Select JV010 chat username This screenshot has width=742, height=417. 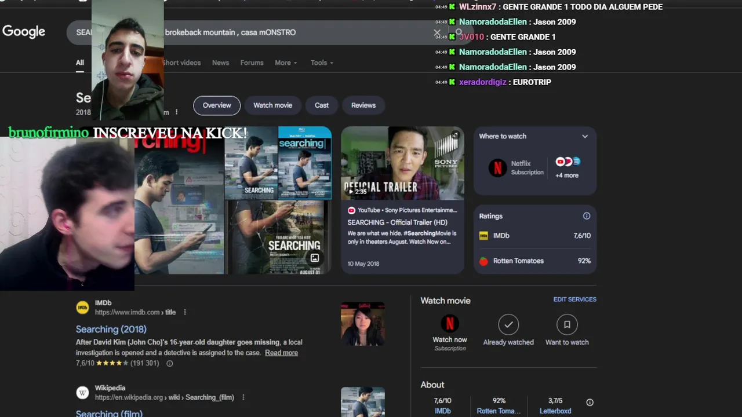pos(471,37)
